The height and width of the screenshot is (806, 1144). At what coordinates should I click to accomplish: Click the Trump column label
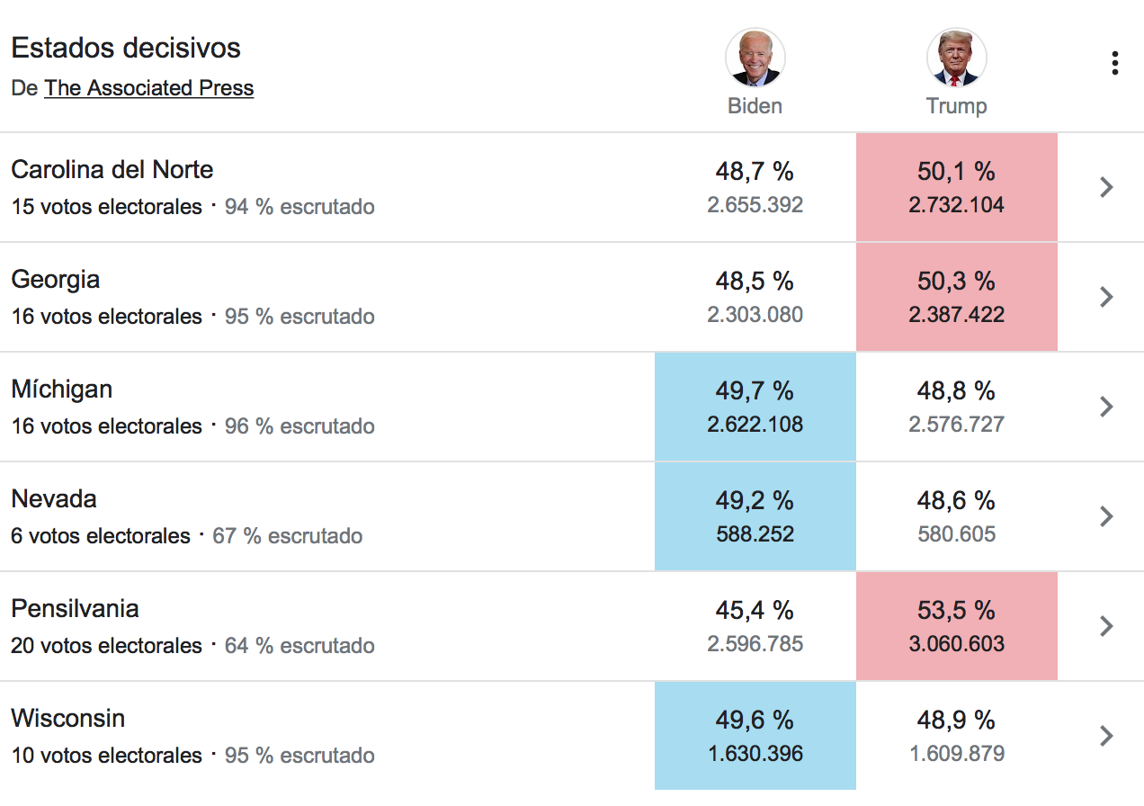tap(957, 106)
